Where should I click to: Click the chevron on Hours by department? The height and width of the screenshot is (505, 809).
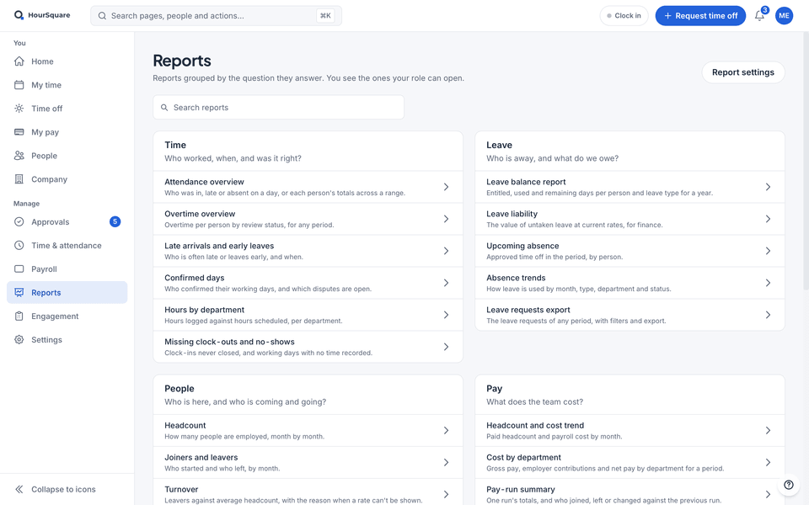(x=447, y=315)
